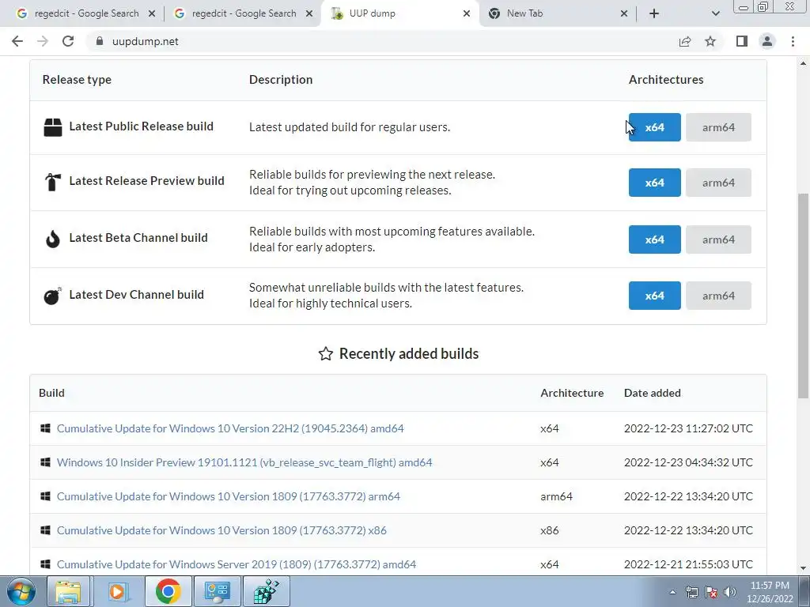This screenshot has width=810, height=607.
Task: Choose x64 for Latest Public Release build
Action: pos(654,127)
